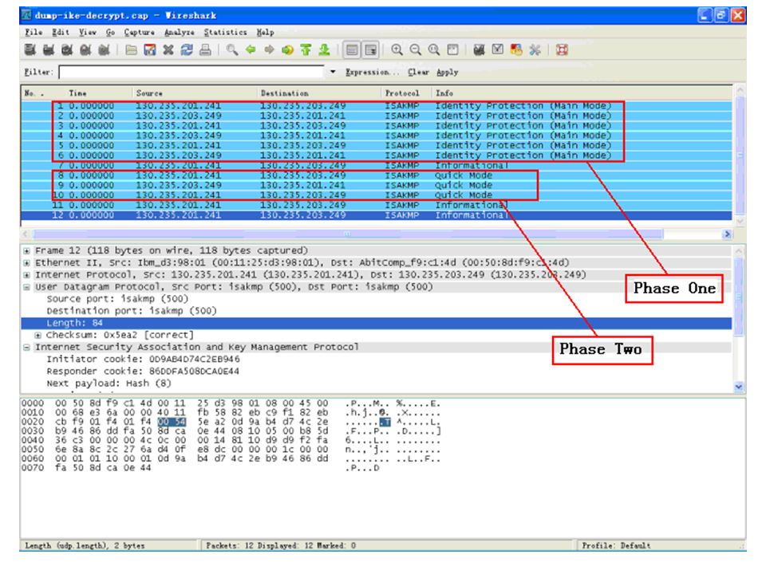Viewport: 766px width, 574px height.
Task: Open the File menu
Action: pyautogui.click(x=34, y=32)
